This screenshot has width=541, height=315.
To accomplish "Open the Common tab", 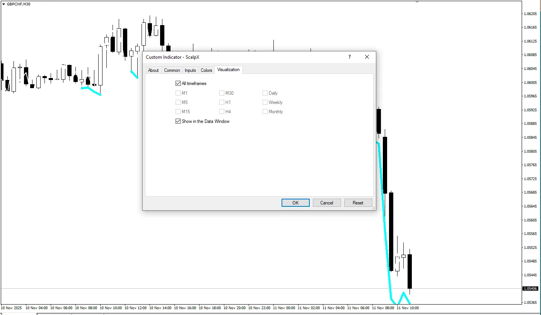I will [172, 70].
